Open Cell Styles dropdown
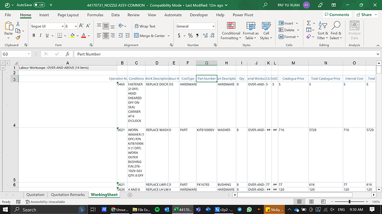This screenshot has height=214, width=382. [x=266, y=30]
